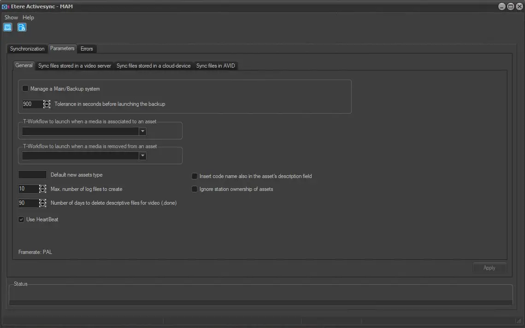The width and height of the screenshot is (525, 328).
Task: Expand the media-associated T-Workflow dropdown
Action: [143, 131]
